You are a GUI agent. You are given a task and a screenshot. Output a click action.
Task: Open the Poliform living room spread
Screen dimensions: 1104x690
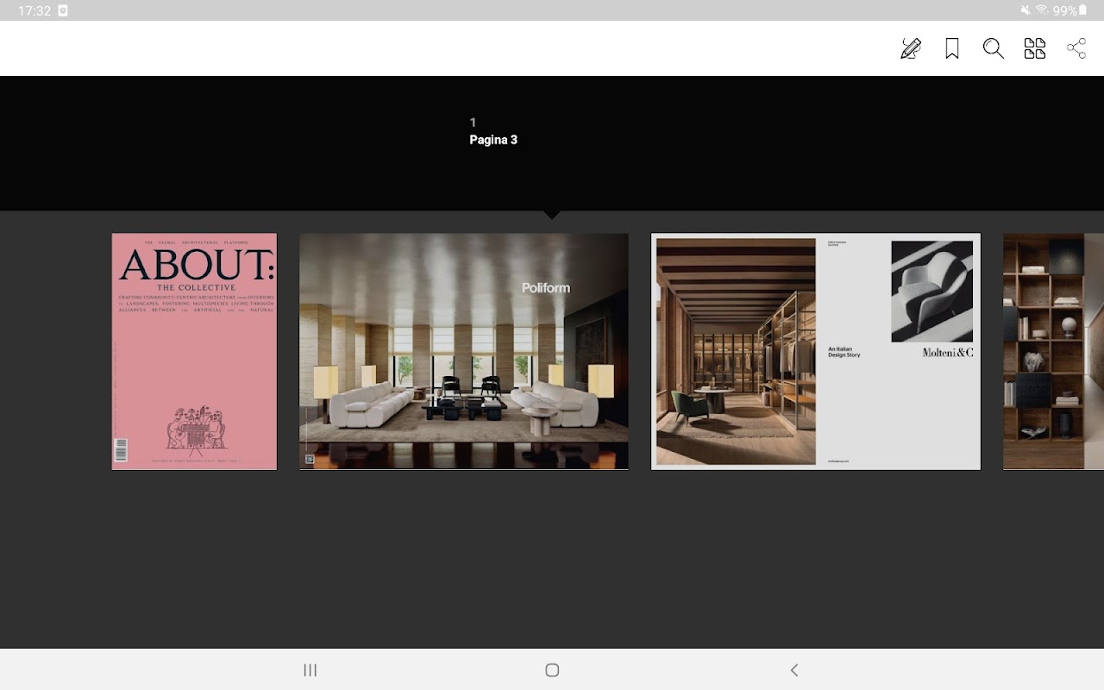[x=464, y=351]
